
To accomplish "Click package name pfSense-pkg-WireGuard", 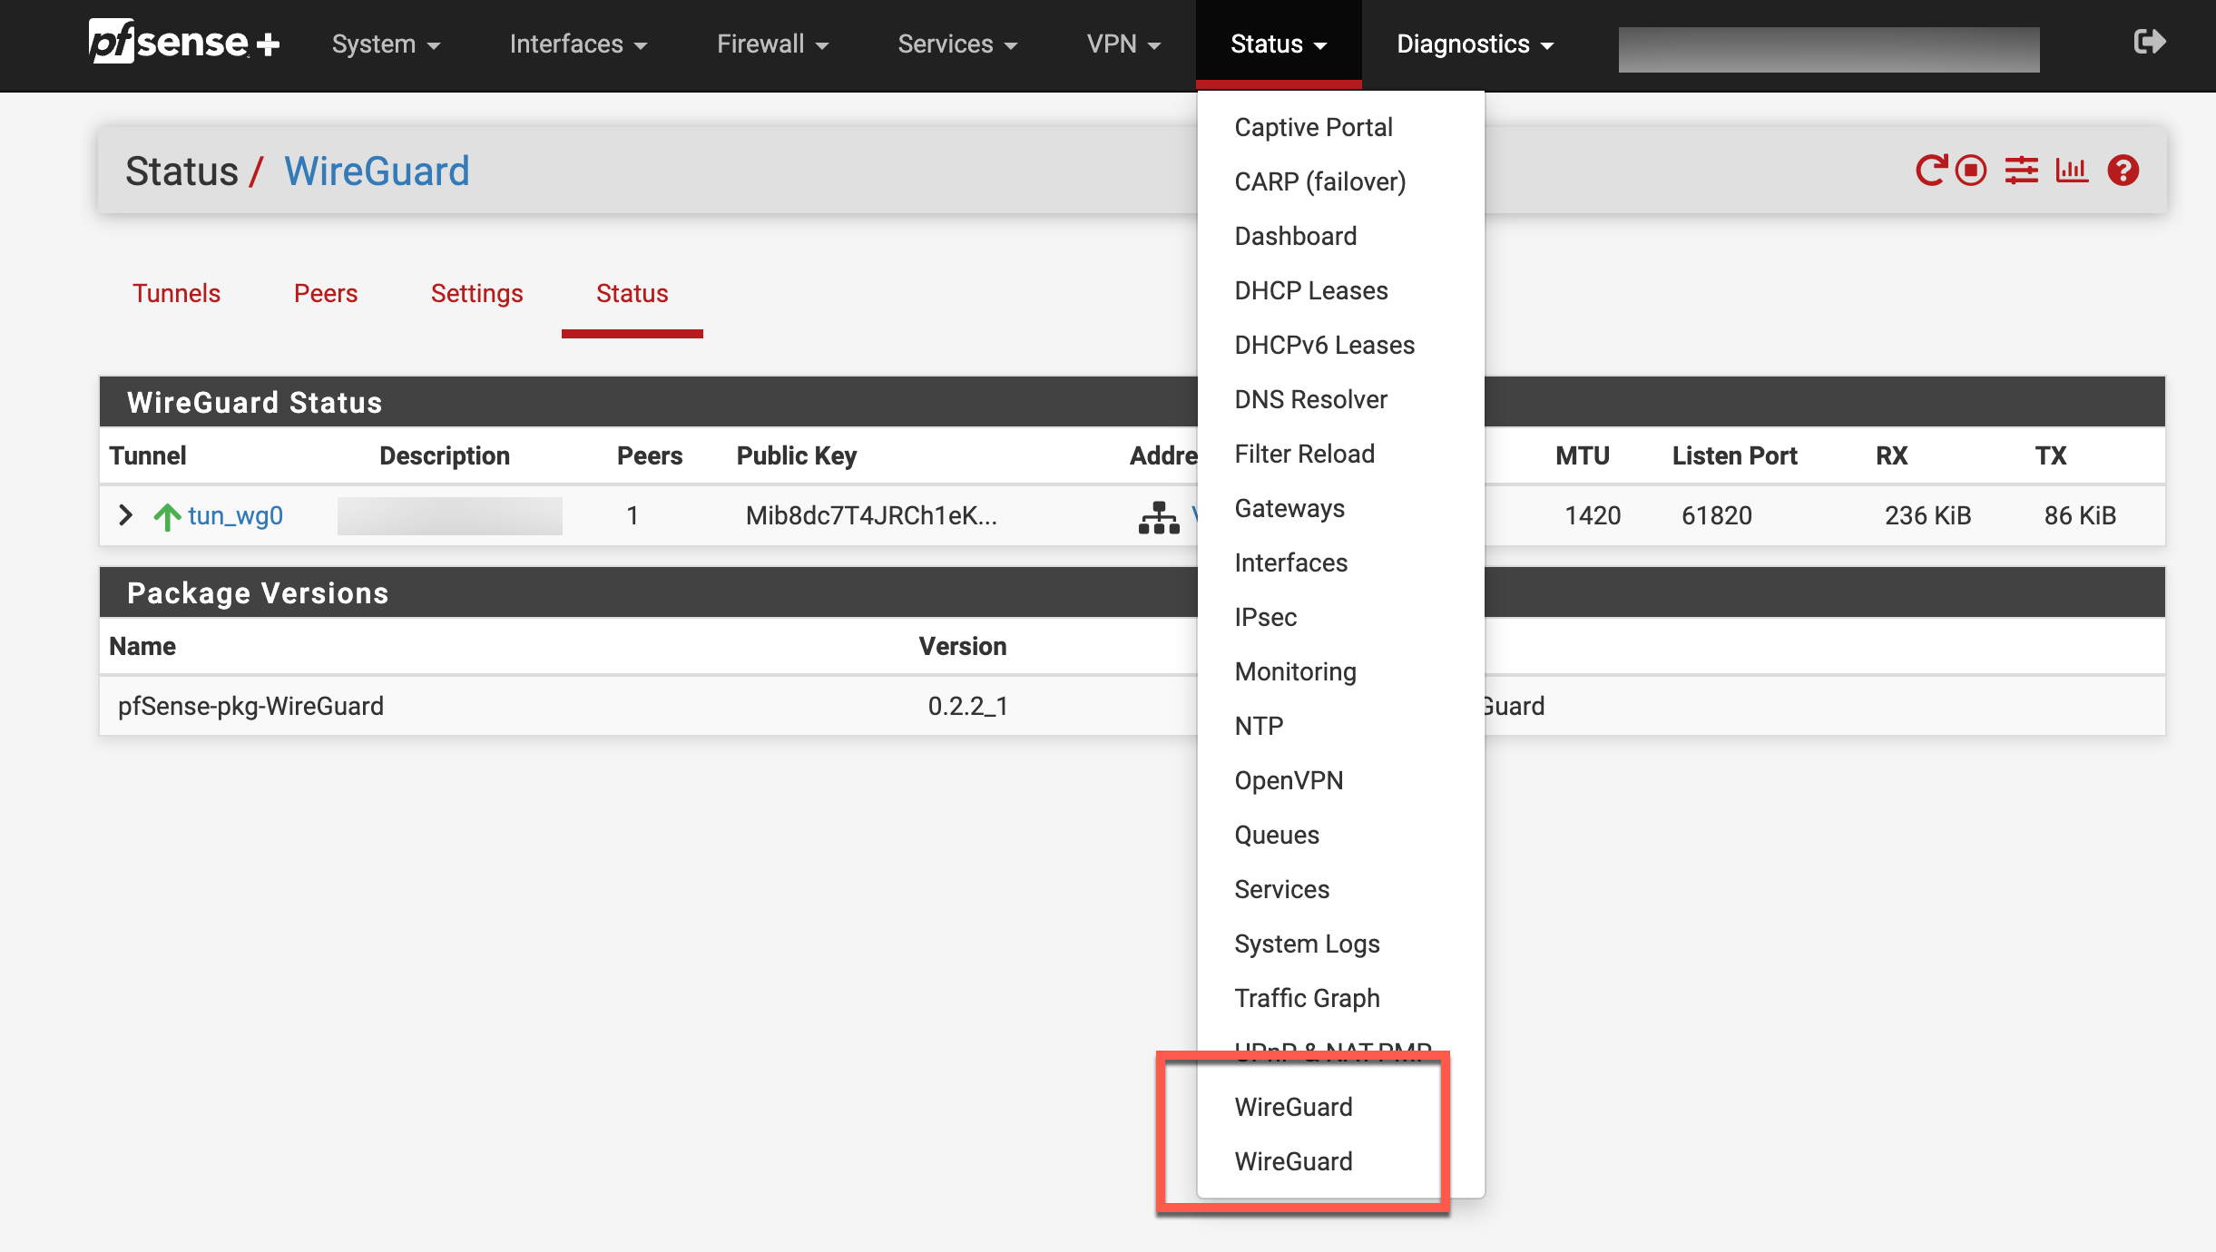I will 250,706.
